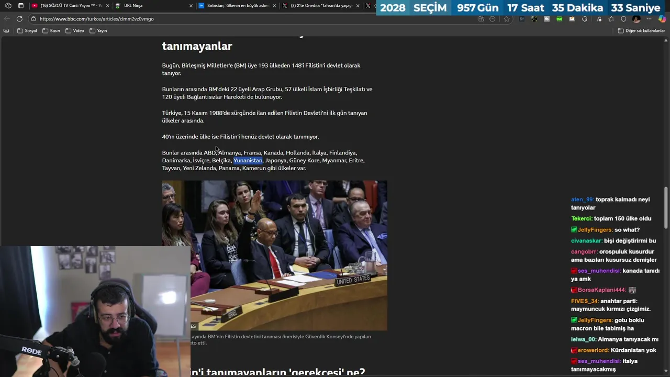Click chat username aten_99
The image size is (670, 377).
tap(582, 199)
